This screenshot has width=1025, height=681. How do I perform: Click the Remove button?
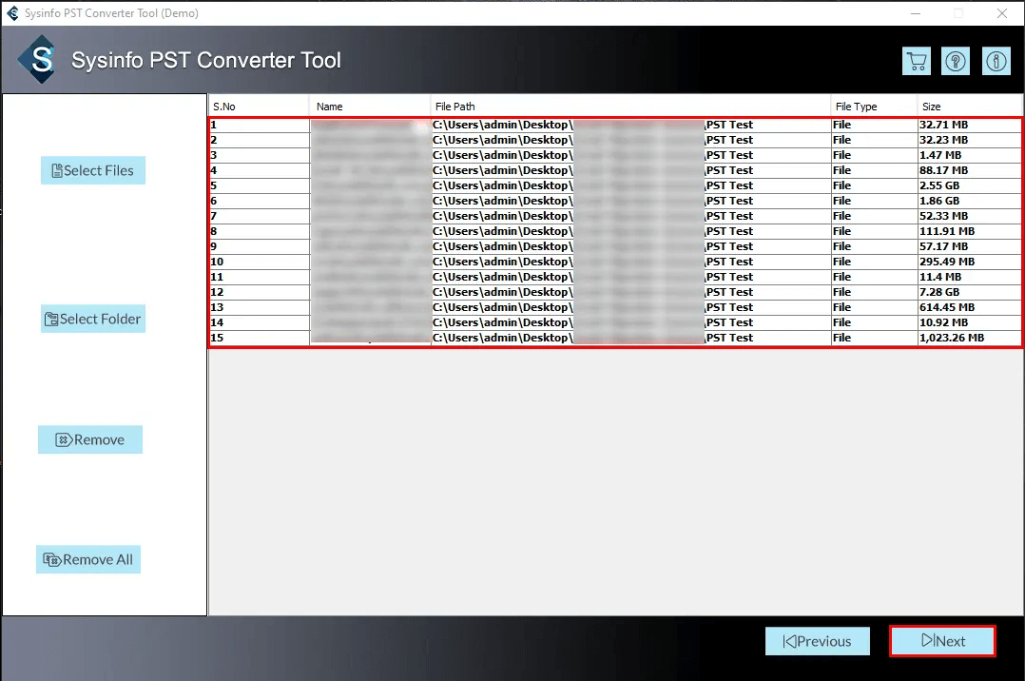[90, 439]
